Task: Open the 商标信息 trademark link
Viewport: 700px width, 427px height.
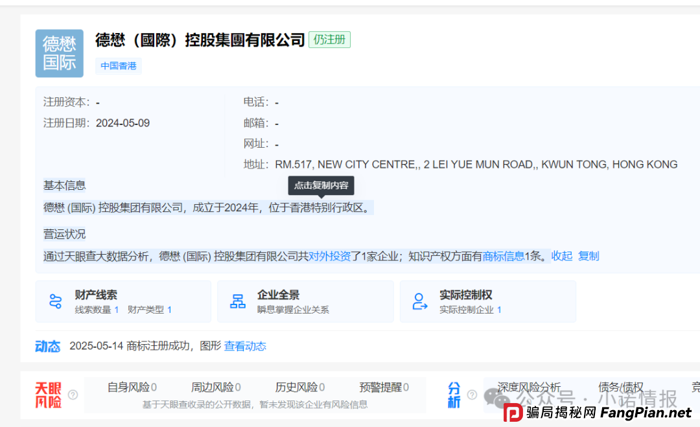Action: coord(505,256)
